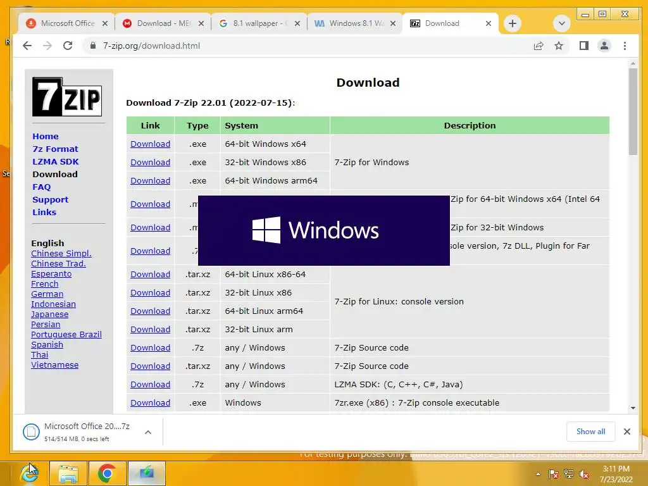Image resolution: width=648 pixels, height=486 pixels.
Task: Switch language to Indonesian
Action: coord(53,304)
